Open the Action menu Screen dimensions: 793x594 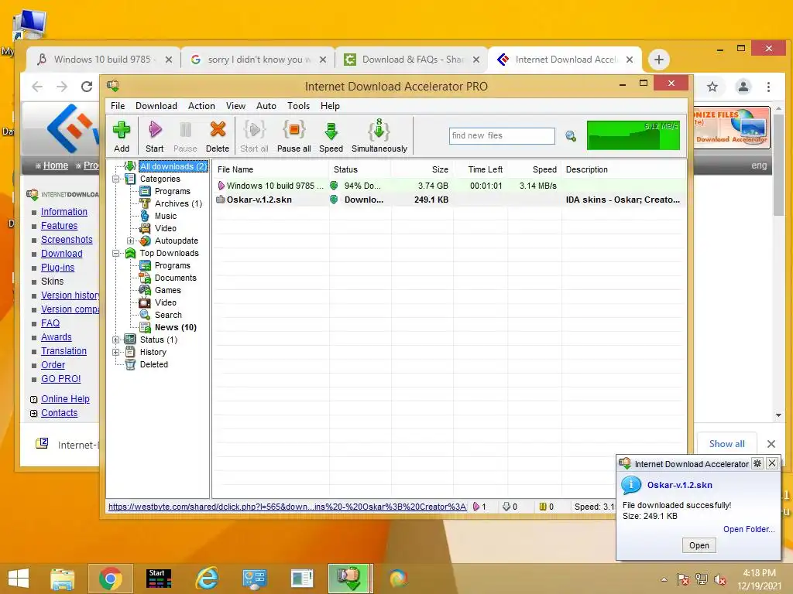(201, 106)
